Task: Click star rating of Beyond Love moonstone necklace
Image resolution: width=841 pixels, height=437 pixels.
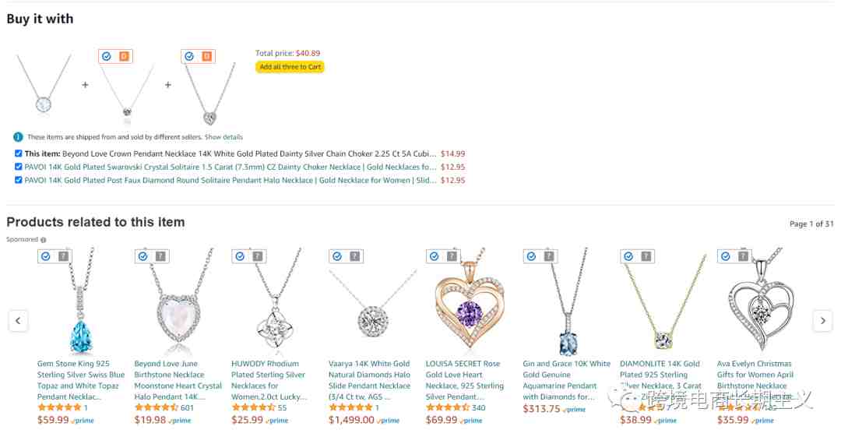Action: pyautogui.click(x=156, y=408)
